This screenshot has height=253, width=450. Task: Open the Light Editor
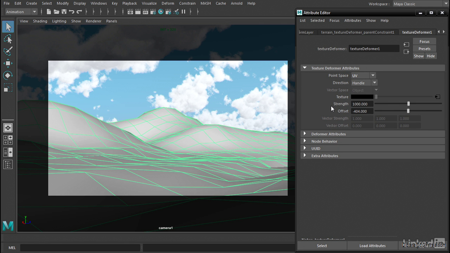tap(176, 12)
